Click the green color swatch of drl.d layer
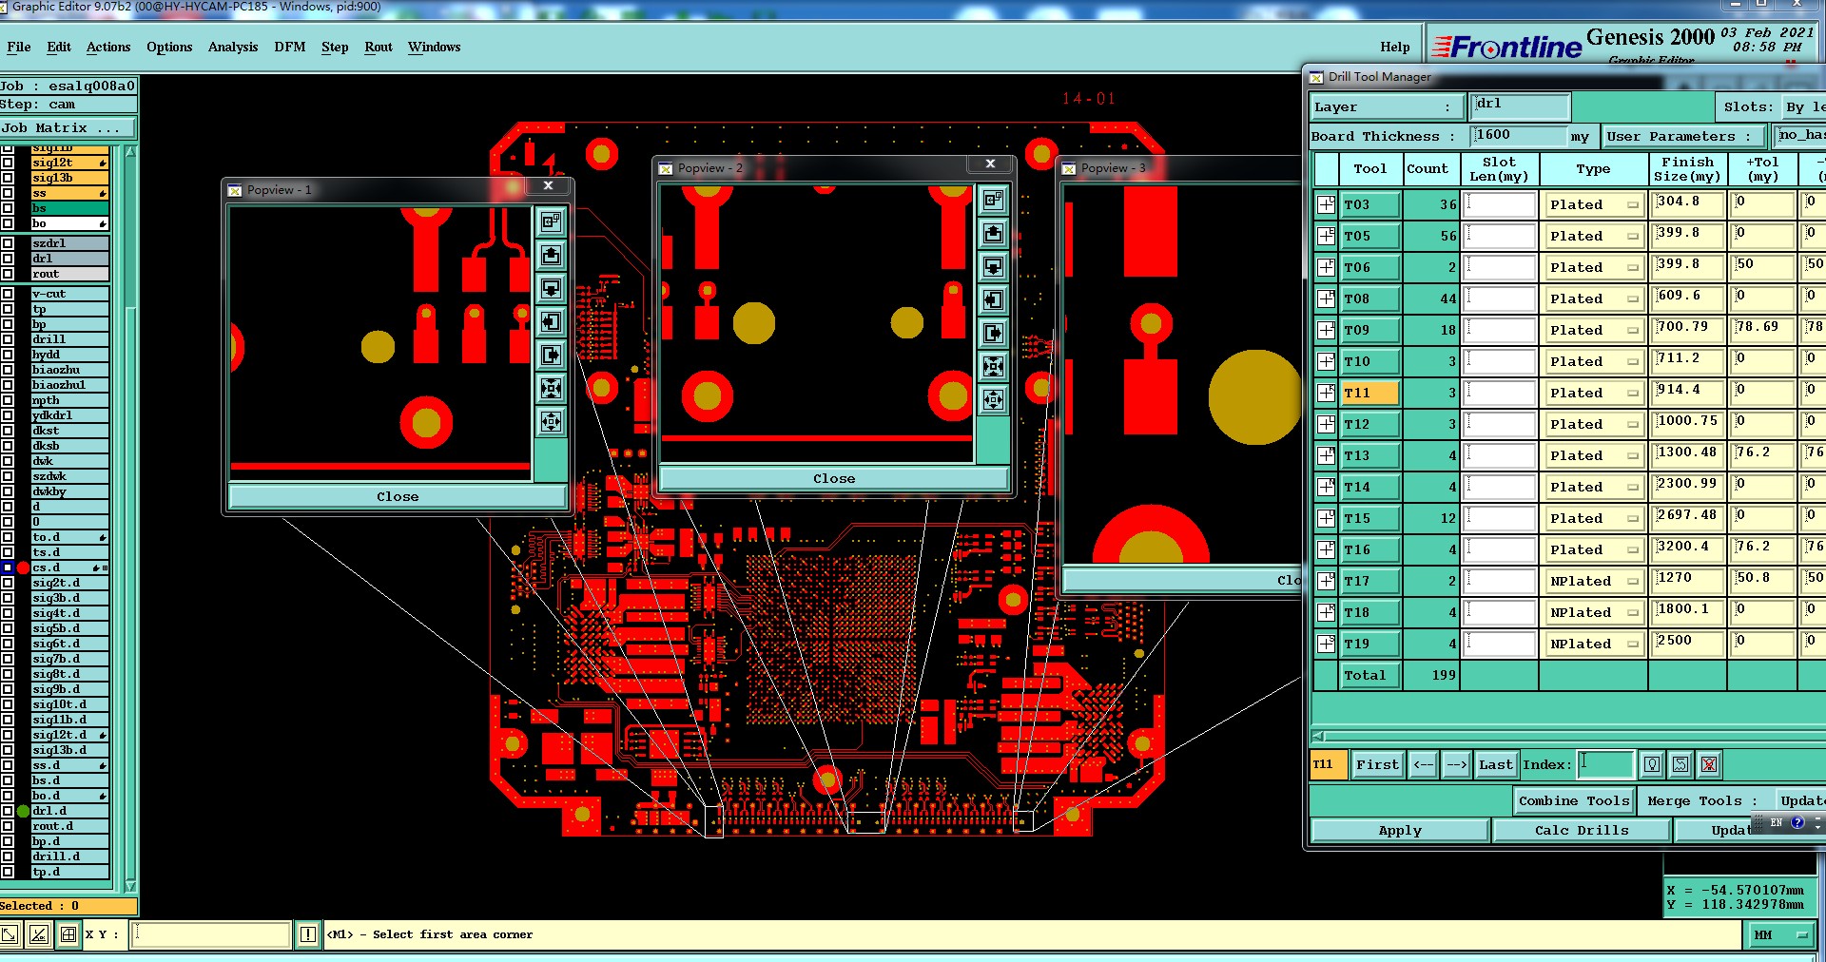This screenshot has width=1826, height=962. (x=24, y=811)
